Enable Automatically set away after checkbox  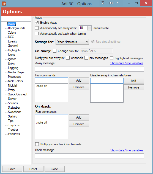[x=37, y=28]
